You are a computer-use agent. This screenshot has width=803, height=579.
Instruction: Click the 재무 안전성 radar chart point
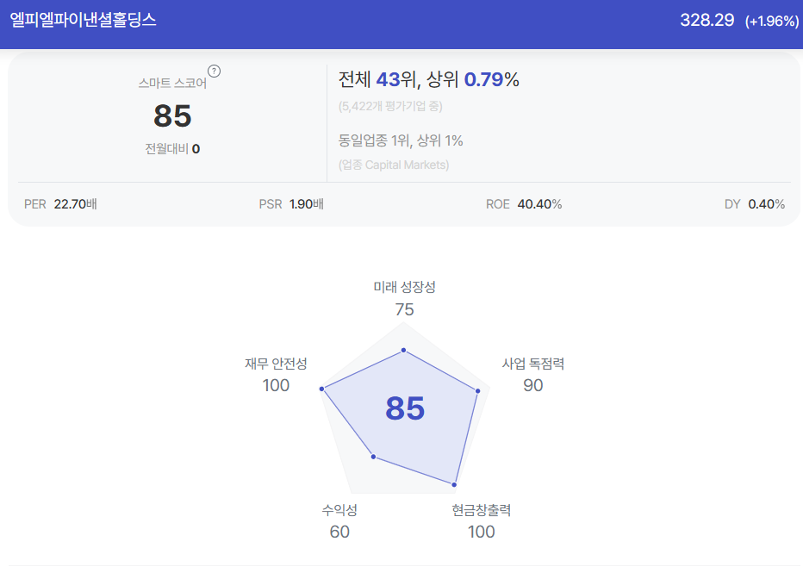coord(321,389)
